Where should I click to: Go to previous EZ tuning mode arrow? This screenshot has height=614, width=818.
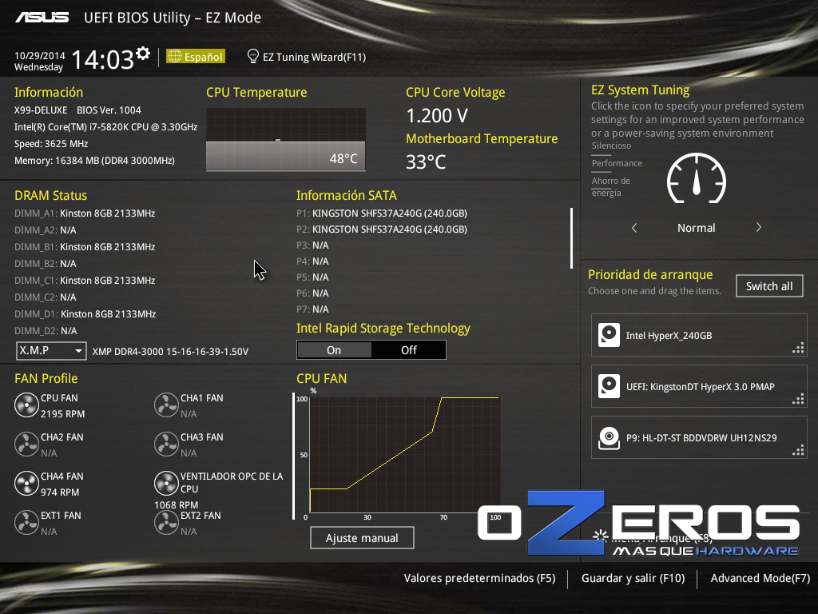tap(634, 228)
